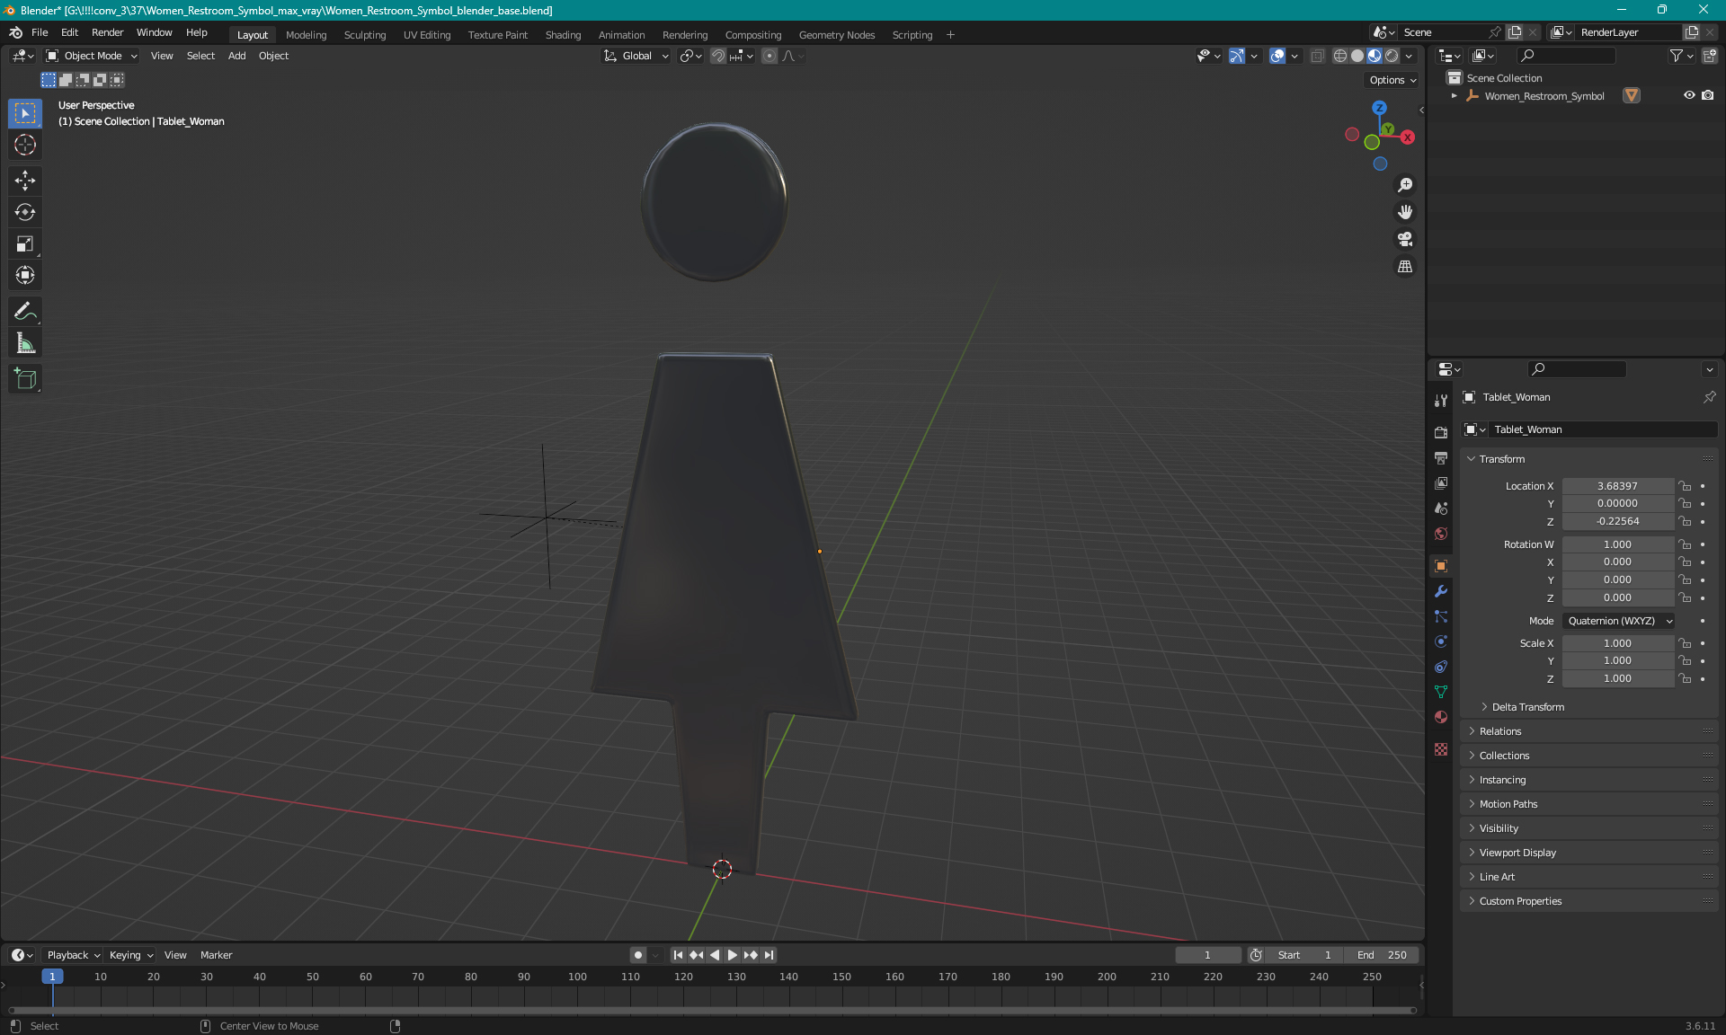Open the Object Data properties tab
Screen dimensions: 1726x1035
(1441, 692)
